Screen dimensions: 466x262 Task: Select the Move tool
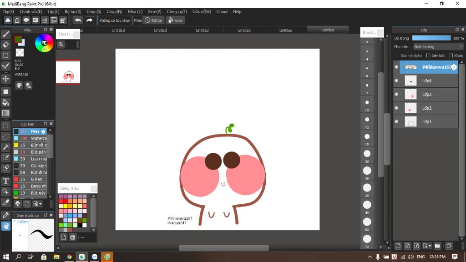[x=6, y=79]
